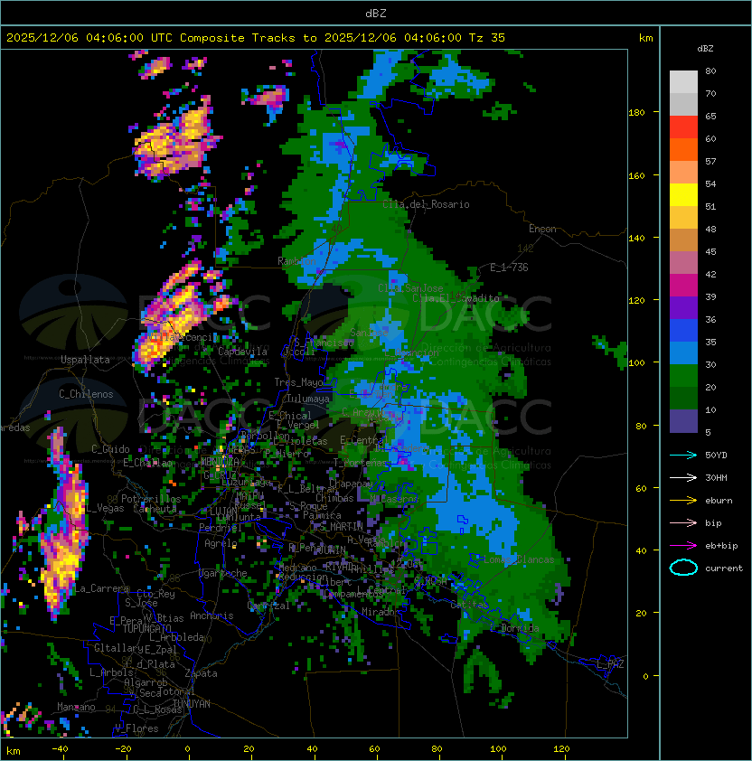Screen dimensions: 752x761
Task: Click the 'Manzano' map label
Action: coord(76,707)
